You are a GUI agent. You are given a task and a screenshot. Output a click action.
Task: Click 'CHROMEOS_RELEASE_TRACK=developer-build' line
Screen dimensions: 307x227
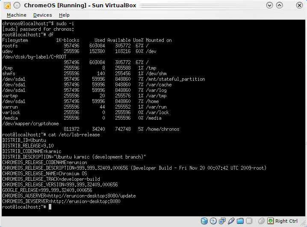51,179
